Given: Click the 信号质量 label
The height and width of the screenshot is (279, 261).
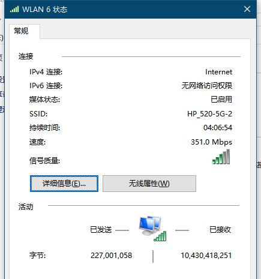Looking at the screenshot, I should click(44, 161).
